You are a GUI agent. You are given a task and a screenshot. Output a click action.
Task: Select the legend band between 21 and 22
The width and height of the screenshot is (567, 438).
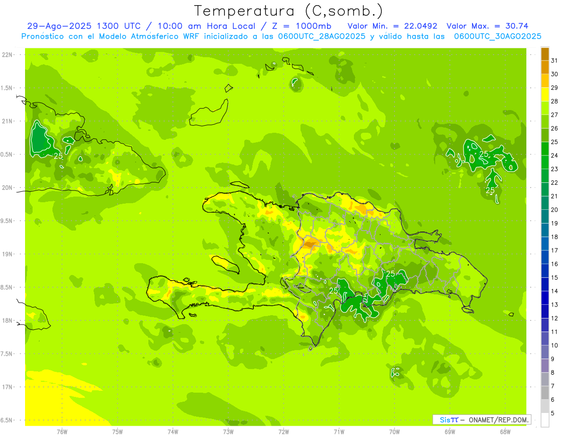pos(545,189)
